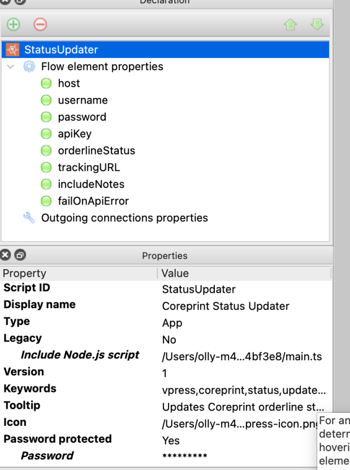Click the StatusUpdater script icon

pos(12,50)
